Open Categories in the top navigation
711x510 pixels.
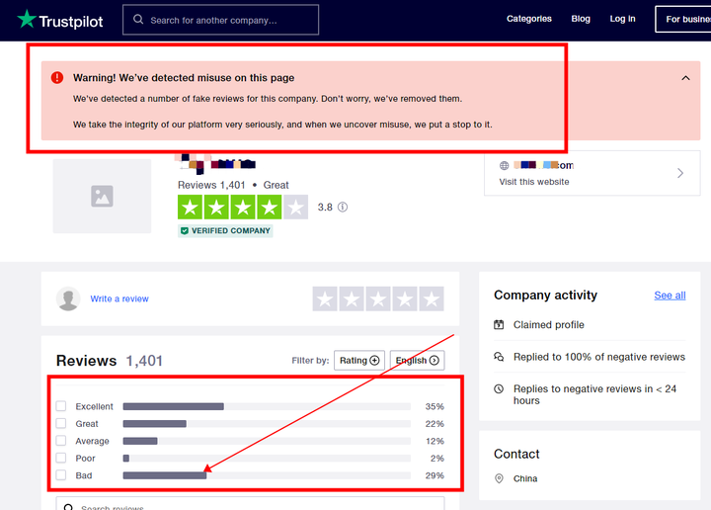click(x=529, y=19)
